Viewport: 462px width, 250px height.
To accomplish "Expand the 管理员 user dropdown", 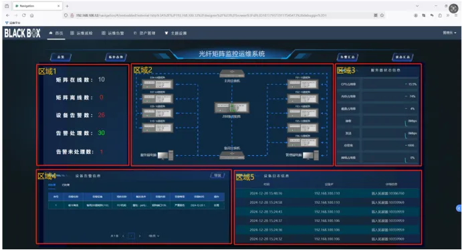I will (449, 33).
